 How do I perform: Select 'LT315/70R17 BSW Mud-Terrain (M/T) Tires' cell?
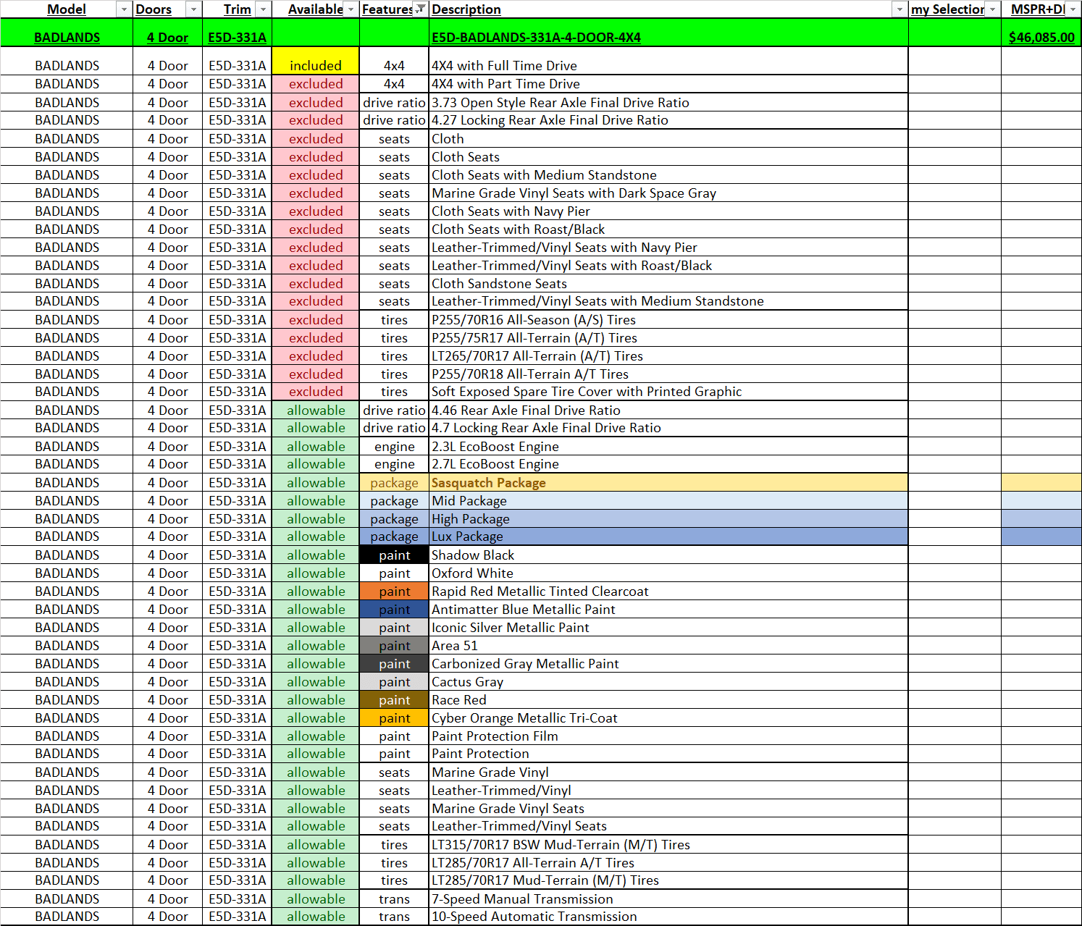[x=669, y=845]
